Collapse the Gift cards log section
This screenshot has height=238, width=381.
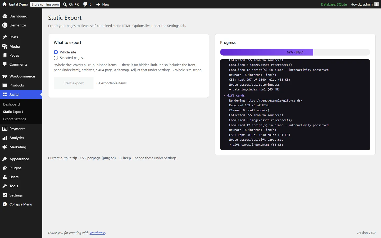(x=225, y=95)
